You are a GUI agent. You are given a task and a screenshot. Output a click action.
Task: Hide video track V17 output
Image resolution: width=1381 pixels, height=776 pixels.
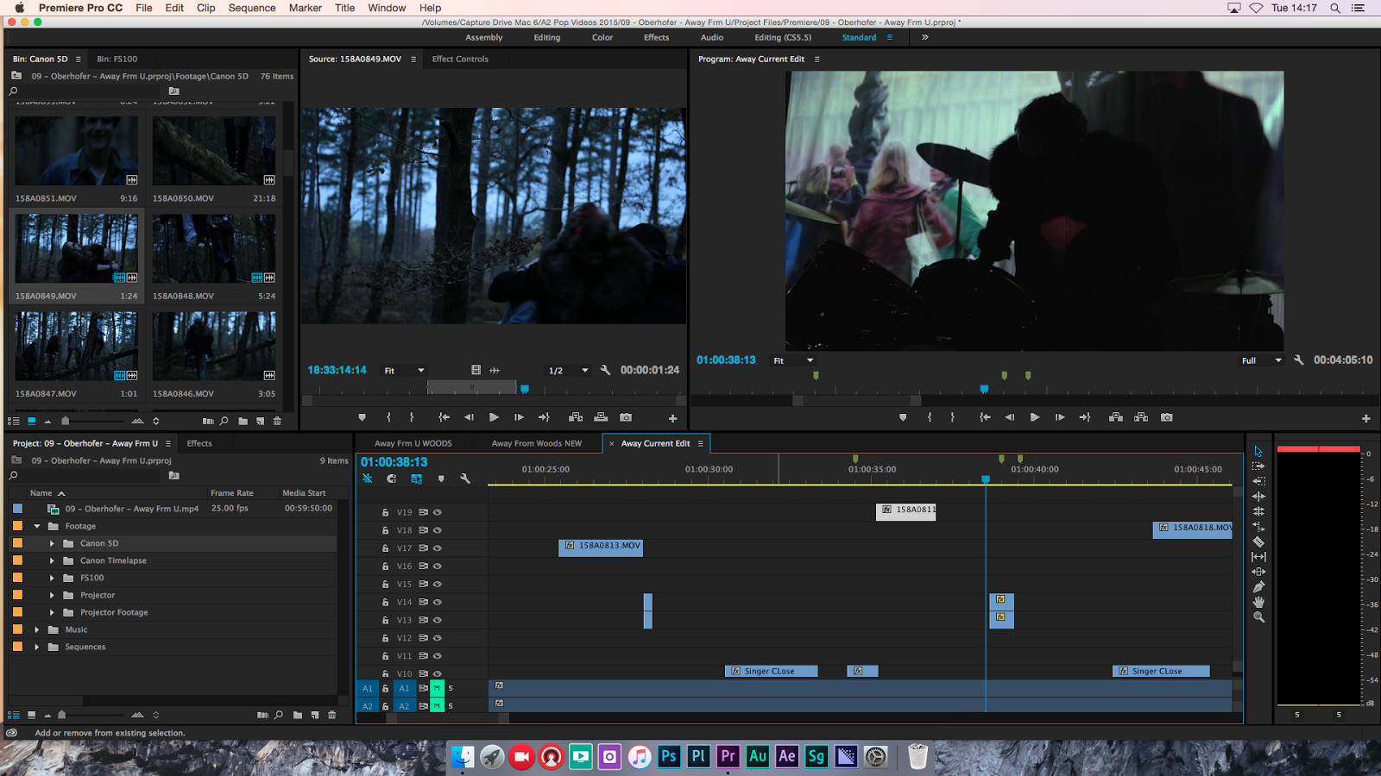(438, 548)
